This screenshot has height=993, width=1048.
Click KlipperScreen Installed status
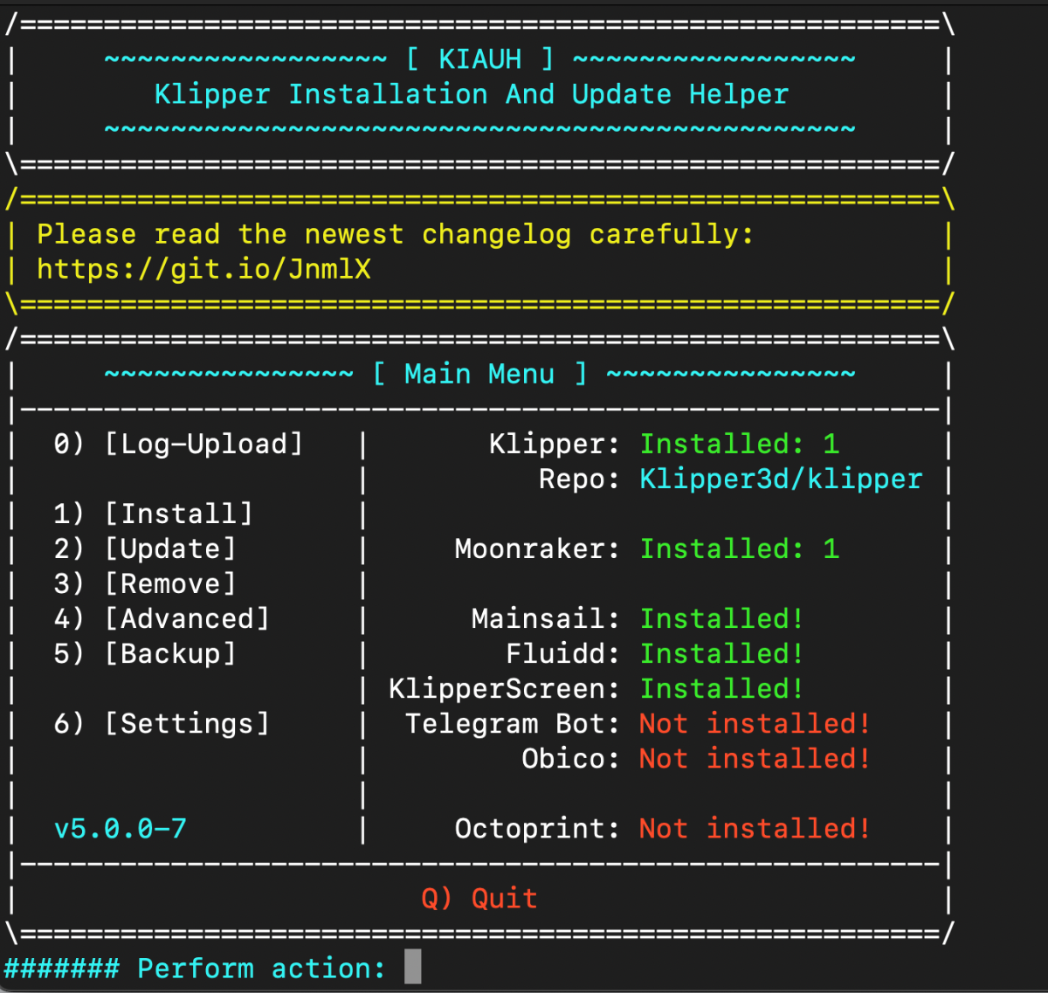pyautogui.click(x=721, y=688)
